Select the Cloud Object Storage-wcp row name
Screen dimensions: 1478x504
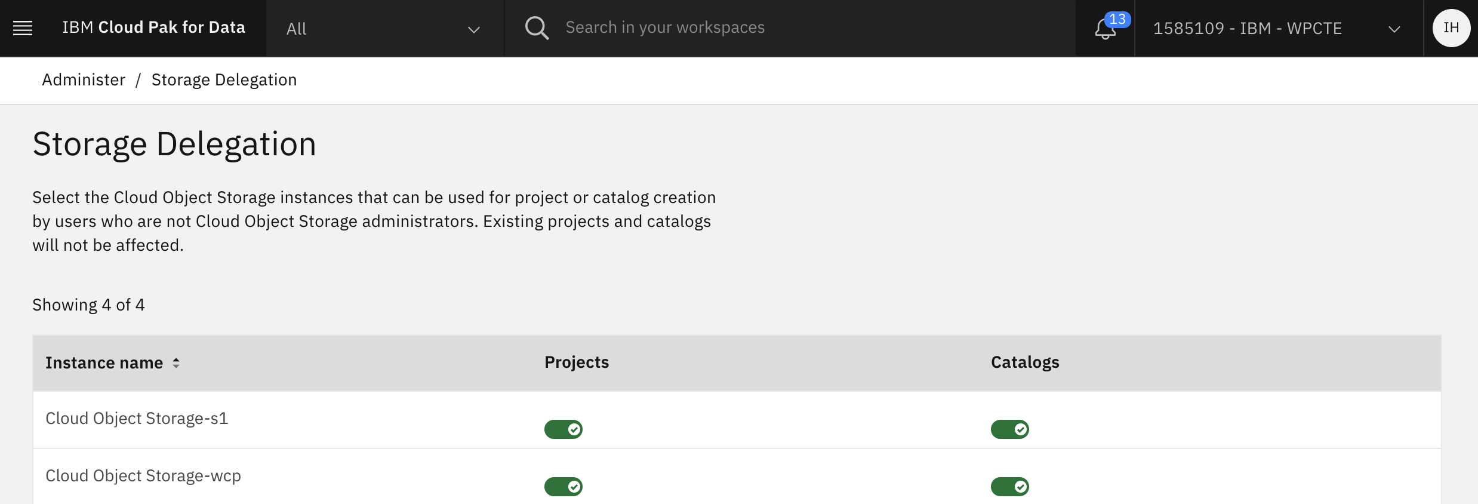click(143, 476)
